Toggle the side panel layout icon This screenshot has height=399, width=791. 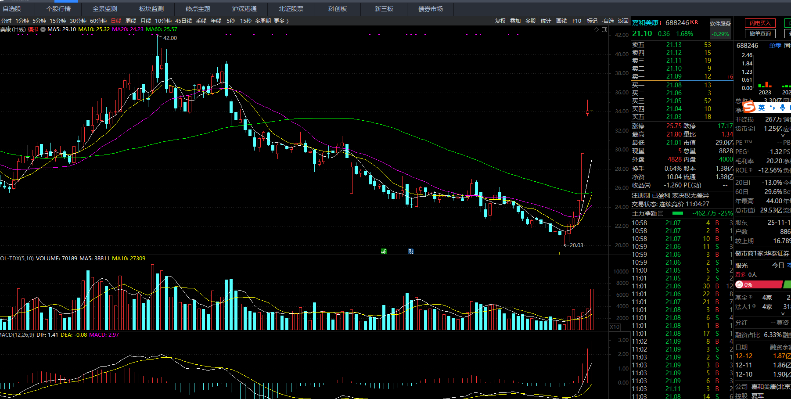click(x=604, y=29)
